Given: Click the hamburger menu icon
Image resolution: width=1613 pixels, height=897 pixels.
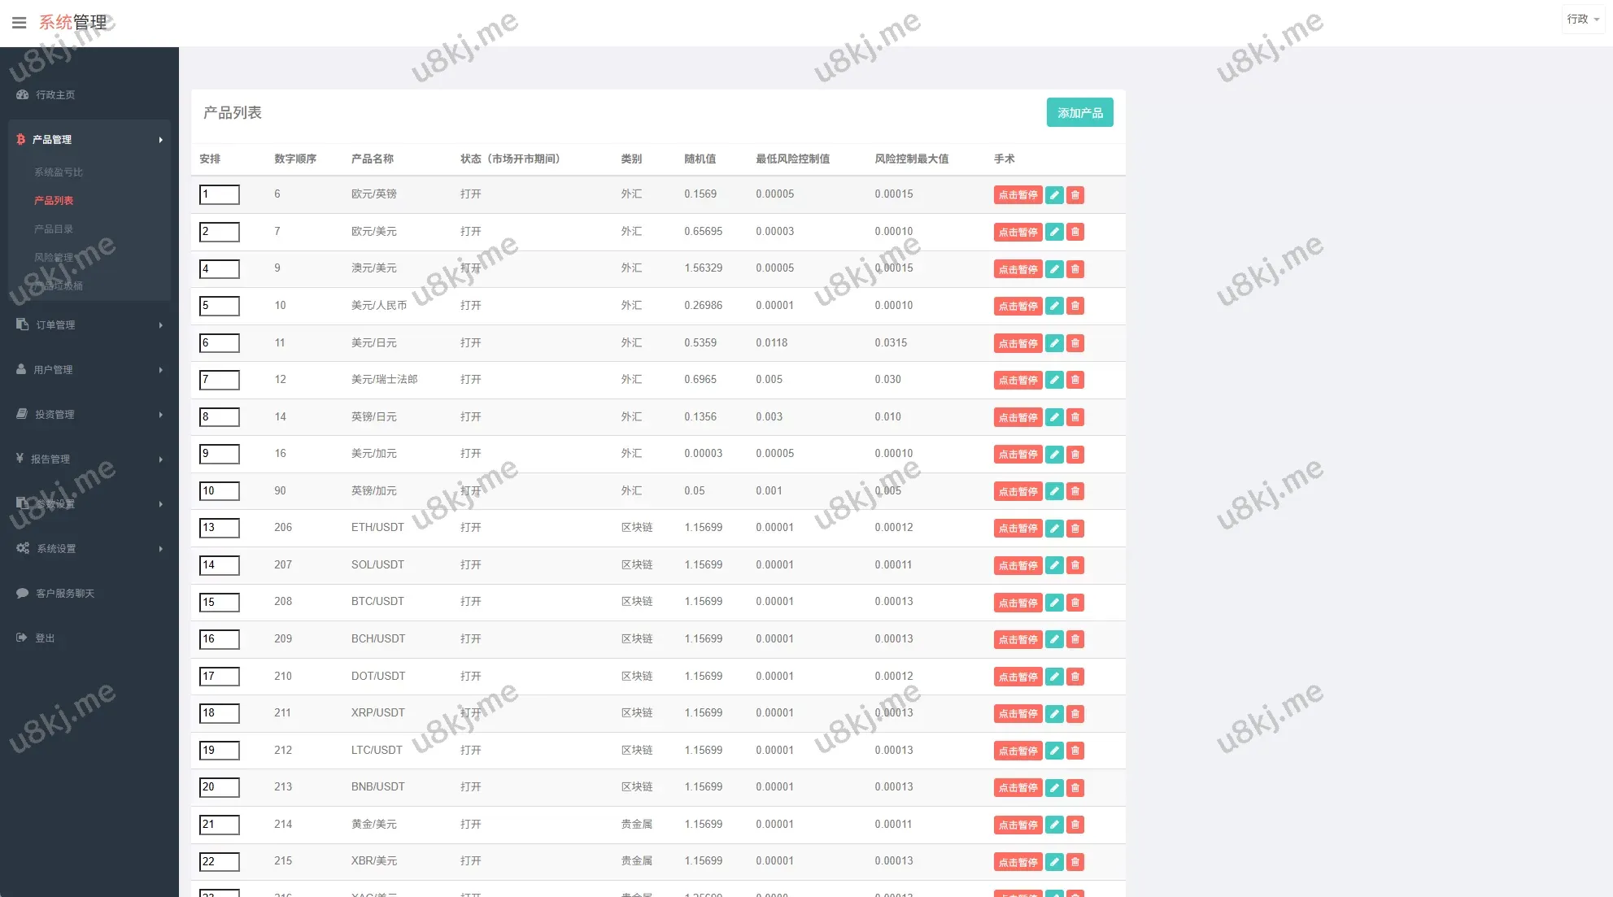Looking at the screenshot, I should click(19, 23).
